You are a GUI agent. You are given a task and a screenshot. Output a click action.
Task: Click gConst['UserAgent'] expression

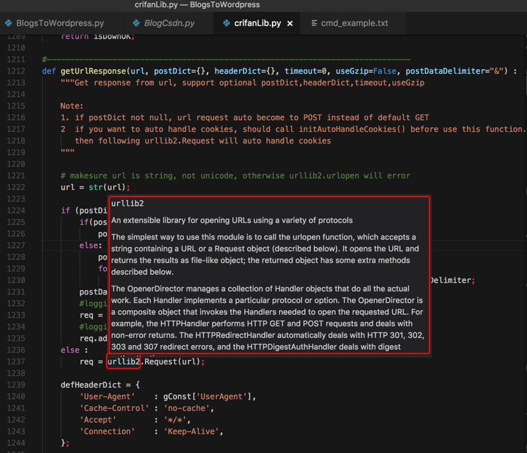click(207, 397)
